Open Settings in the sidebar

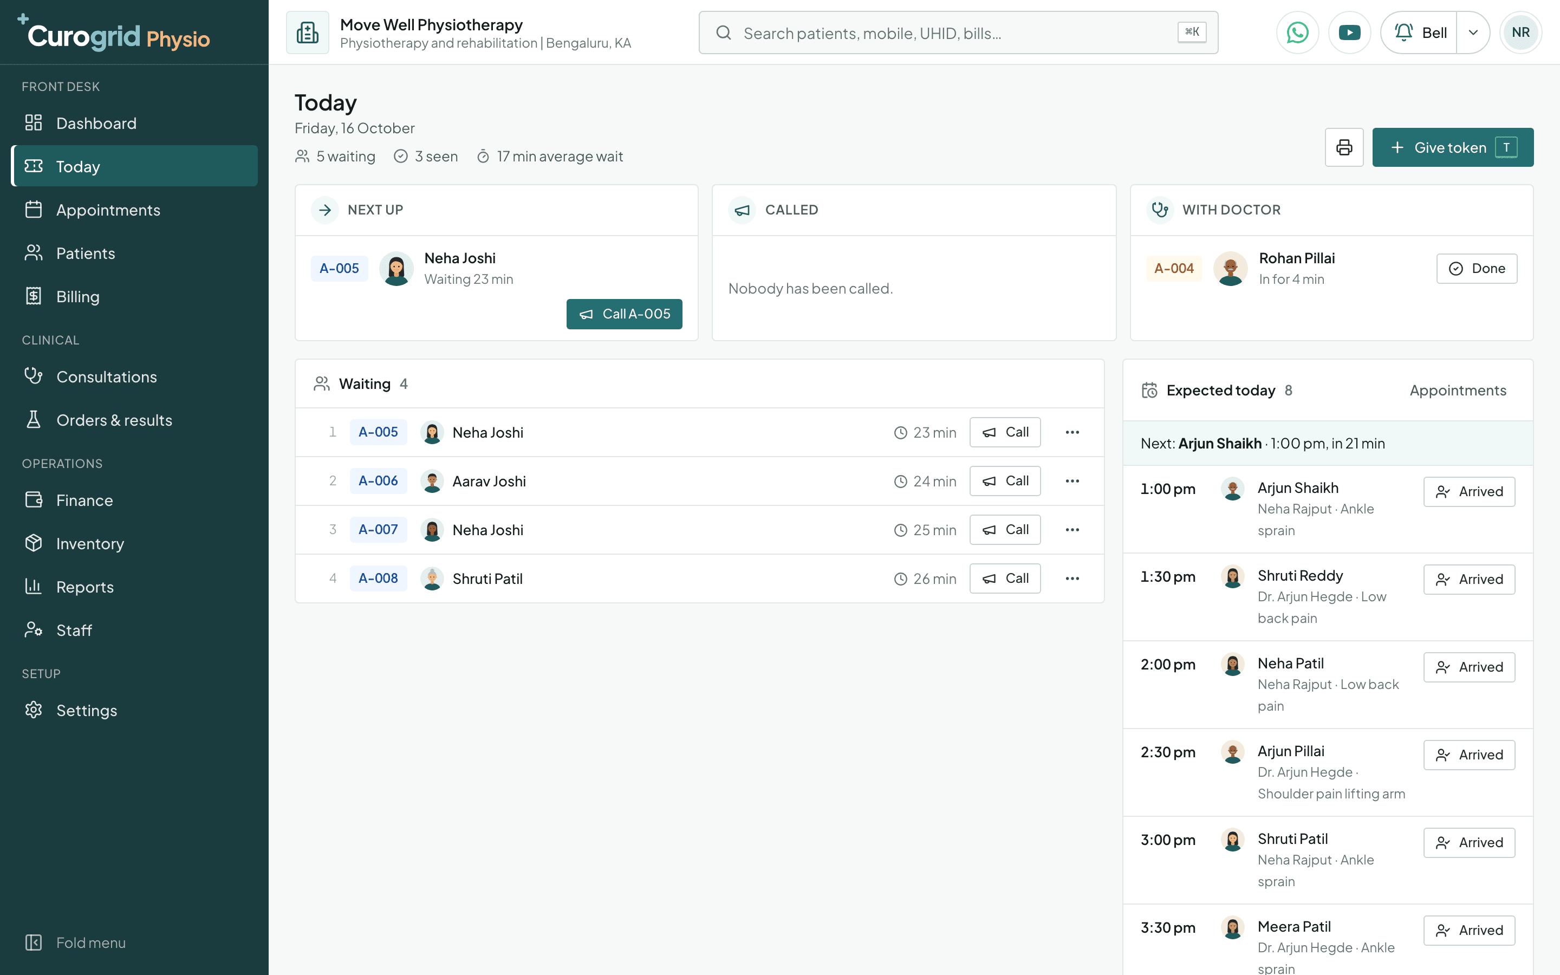(134, 710)
